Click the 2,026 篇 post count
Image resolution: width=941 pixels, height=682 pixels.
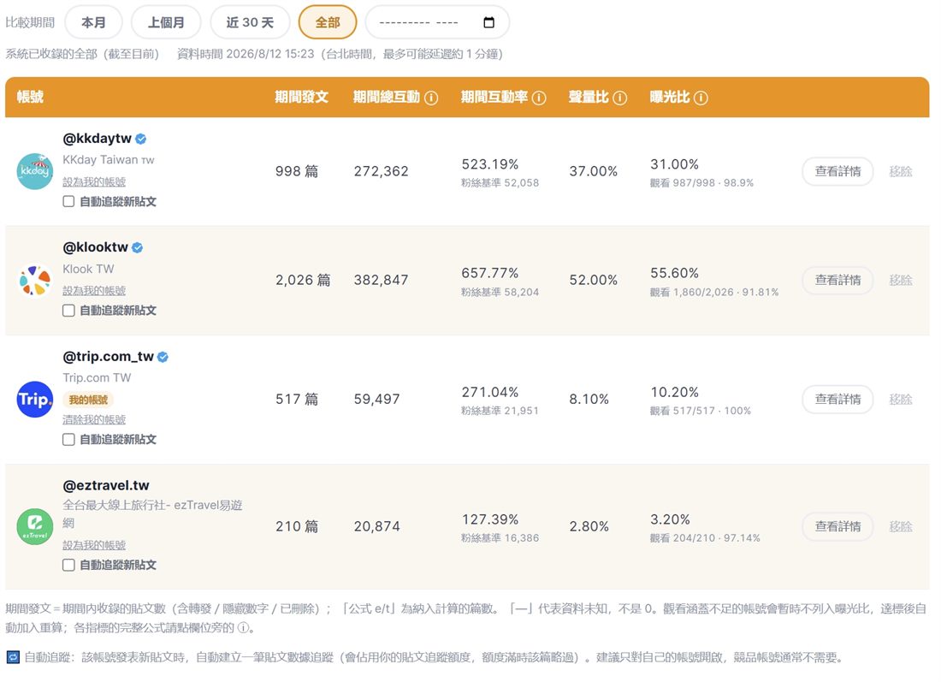[303, 281]
